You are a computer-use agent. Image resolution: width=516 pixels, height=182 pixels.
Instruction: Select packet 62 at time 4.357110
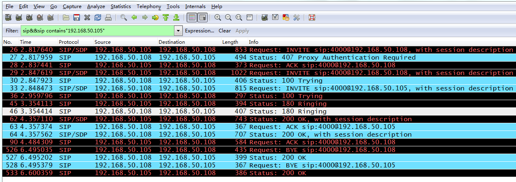tap(258, 119)
